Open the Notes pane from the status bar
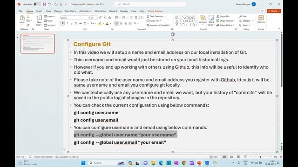This screenshot has width=298, height=167. pos(214,157)
